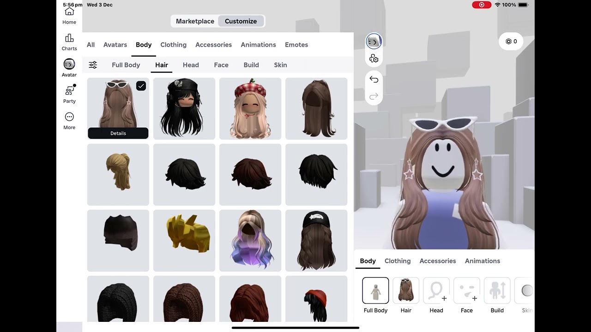
Task: Equip the blonde hair with red plaid beret
Action: click(x=250, y=109)
